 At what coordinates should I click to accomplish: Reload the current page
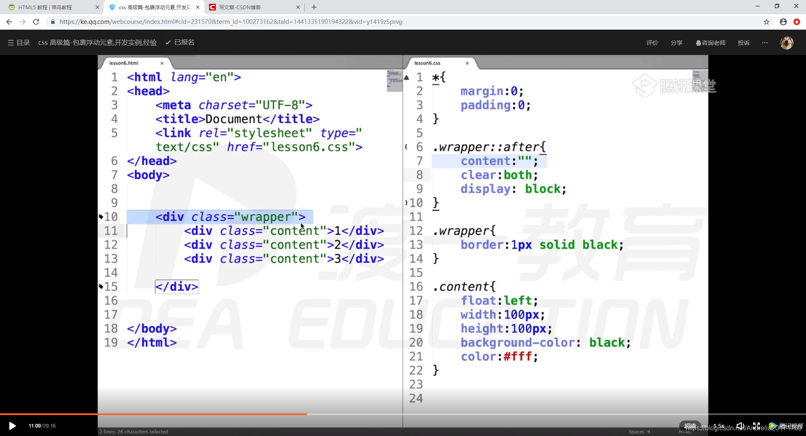tap(37, 22)
